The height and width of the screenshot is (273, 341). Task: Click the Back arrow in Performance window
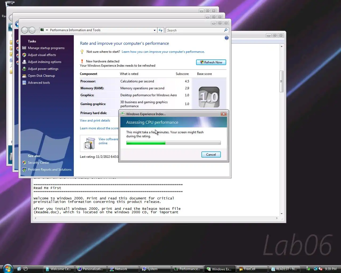click(25, 30)
